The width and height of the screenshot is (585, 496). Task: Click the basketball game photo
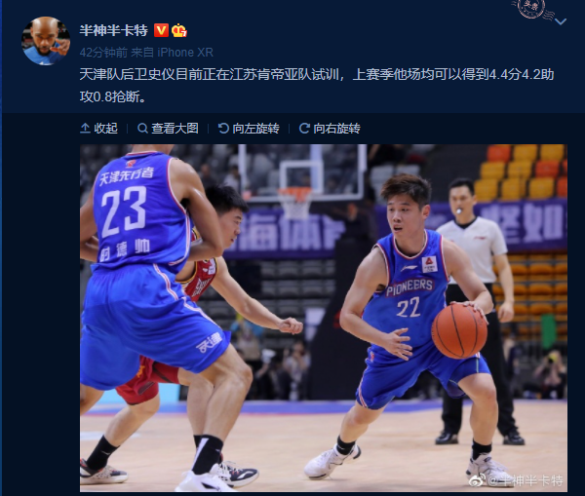(x=324, y=318)
